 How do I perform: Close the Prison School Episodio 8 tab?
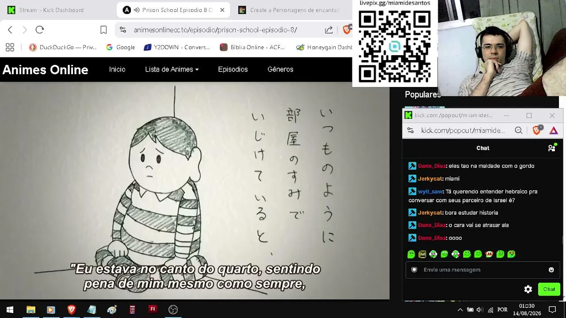pyautogui.click(x=222, y=10)
